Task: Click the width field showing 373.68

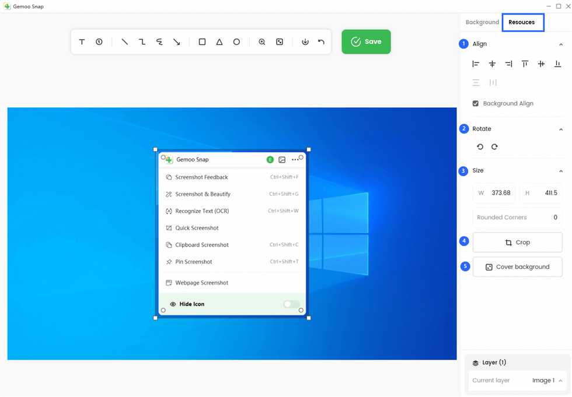Action: pos(494,193)
